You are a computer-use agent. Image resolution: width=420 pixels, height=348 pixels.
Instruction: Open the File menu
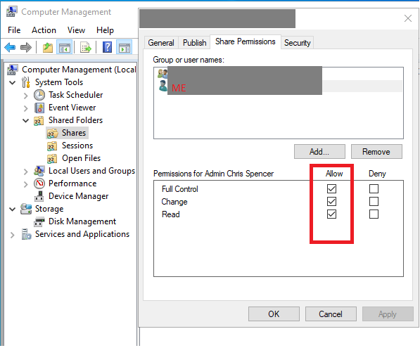[14, 30]
